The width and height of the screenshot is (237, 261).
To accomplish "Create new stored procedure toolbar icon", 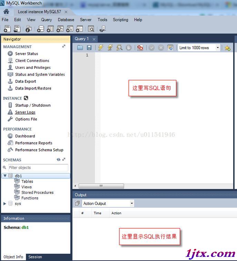I will click(70, 29).
